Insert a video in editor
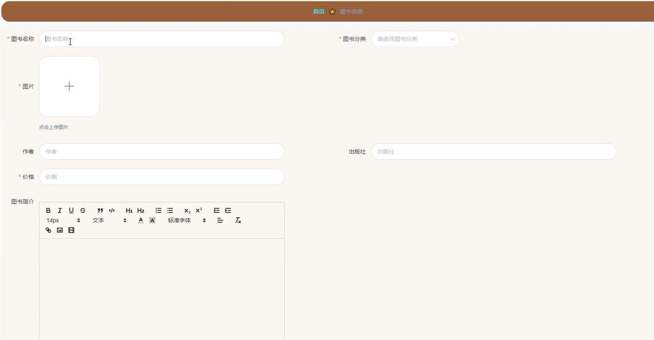Image resolution: width=654 pixels, height=340 pixels. [x=71, y=230]
